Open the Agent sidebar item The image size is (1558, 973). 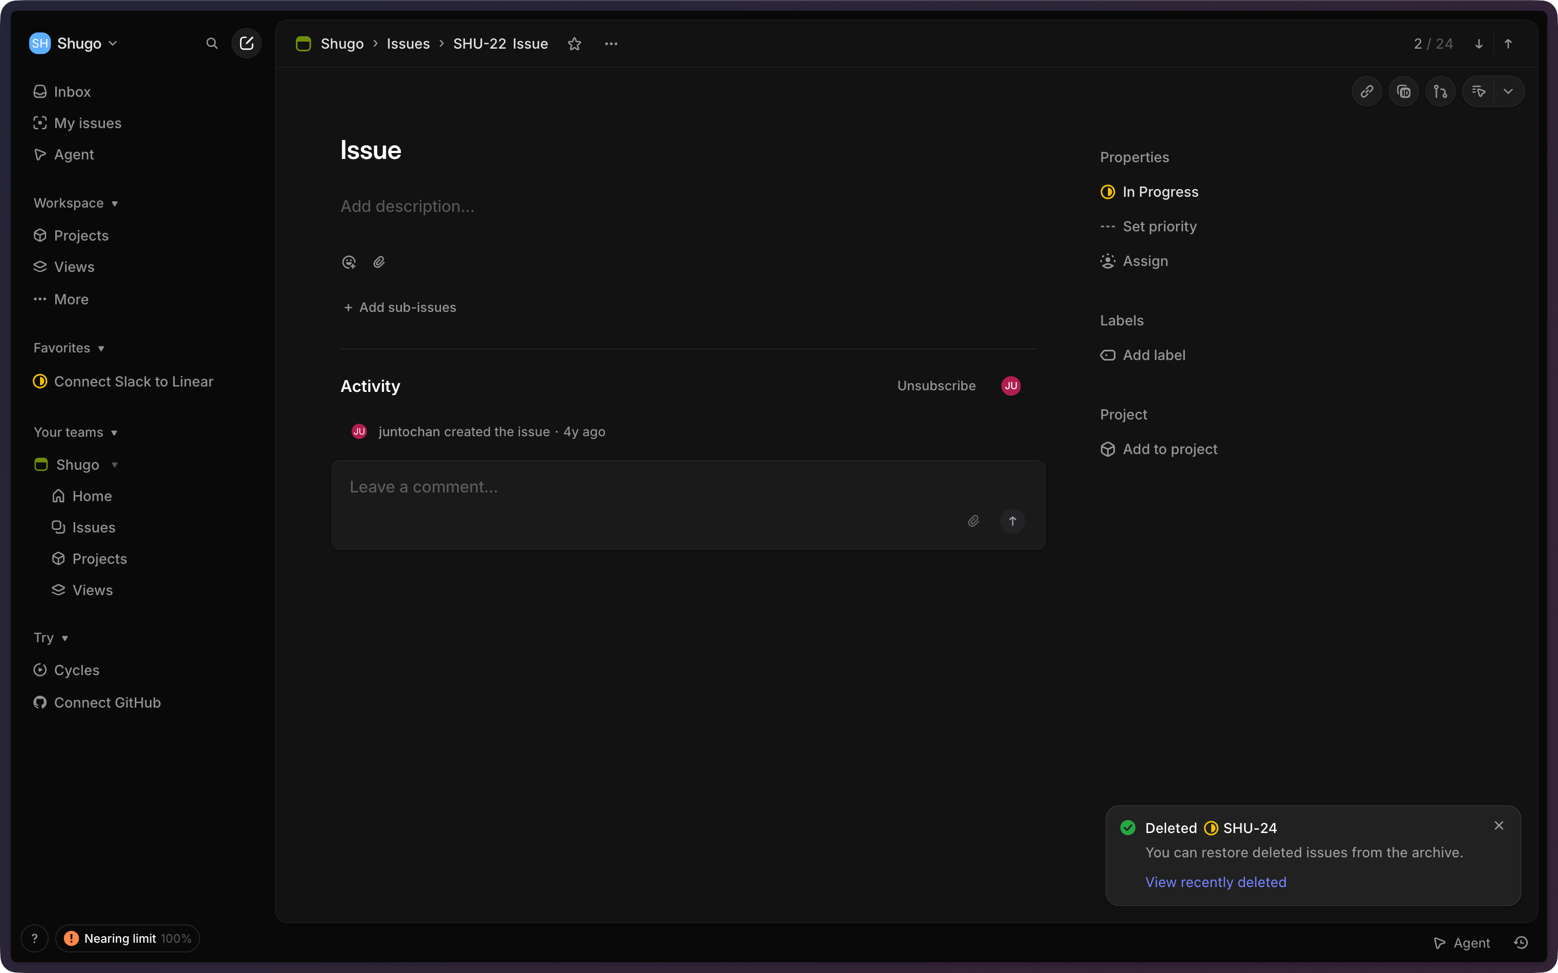coord(64,155)
